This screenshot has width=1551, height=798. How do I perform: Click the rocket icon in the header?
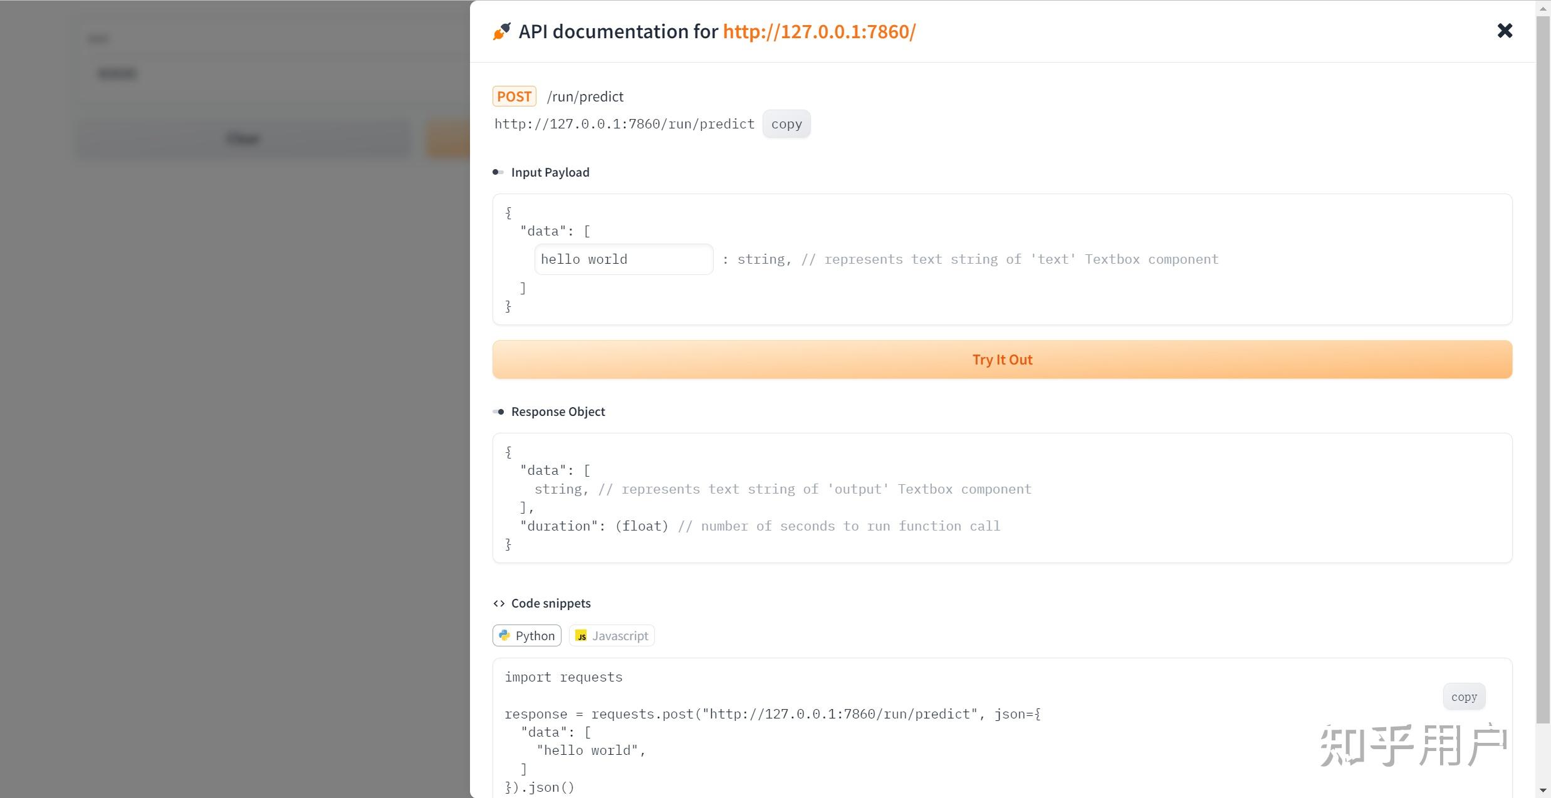[x=500, y=31]
